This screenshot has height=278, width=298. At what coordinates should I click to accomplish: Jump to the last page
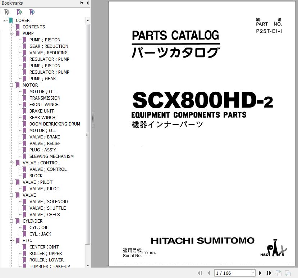click(x=269, y=273)
